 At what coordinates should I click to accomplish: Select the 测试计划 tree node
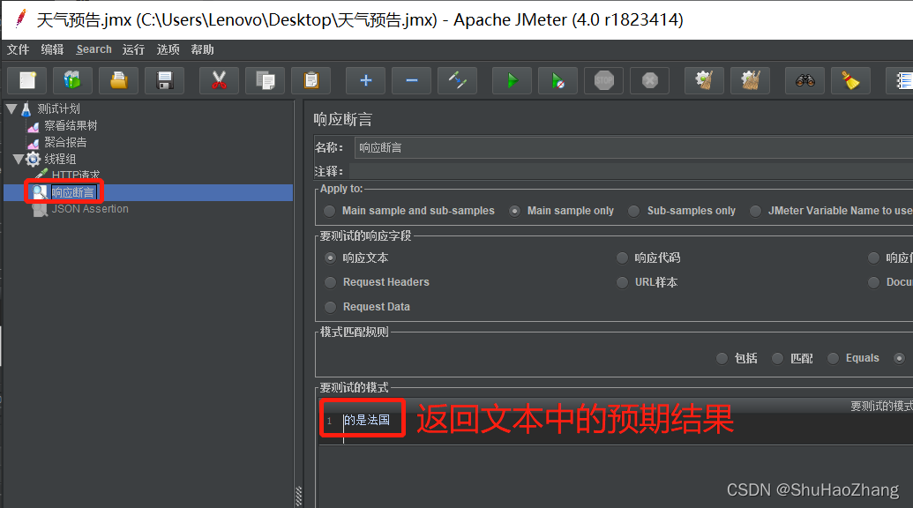tap(58, 108)
